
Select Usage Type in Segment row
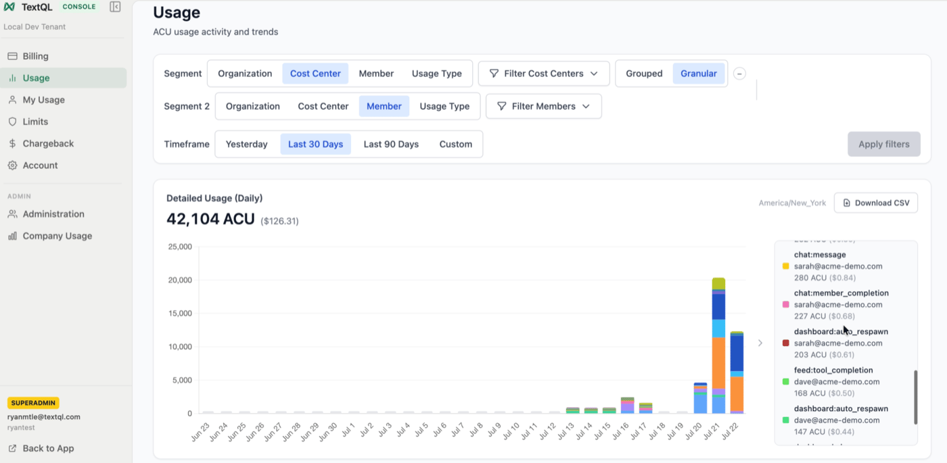tap(437, 74)
